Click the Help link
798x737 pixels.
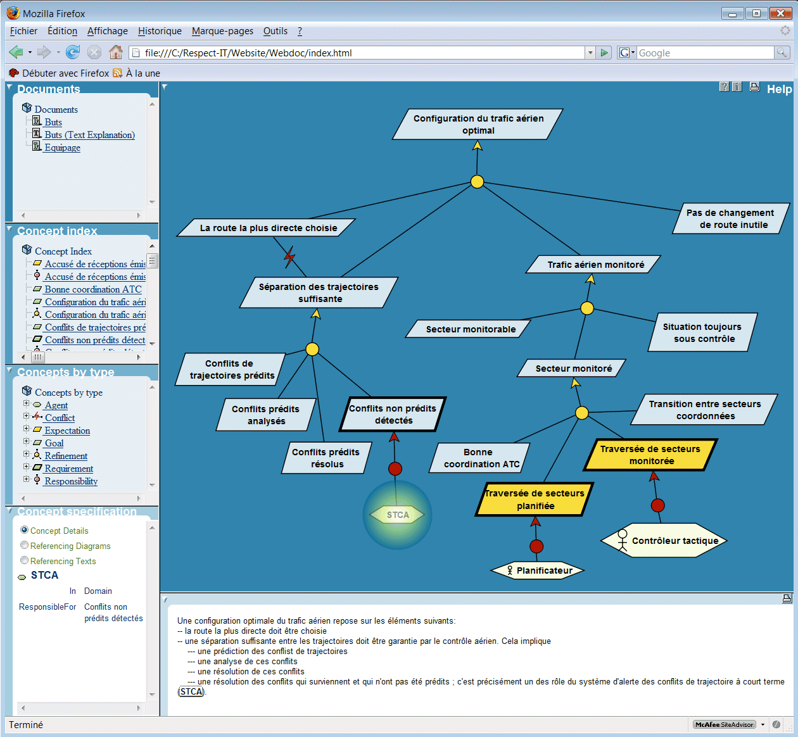tap(779, 89)
